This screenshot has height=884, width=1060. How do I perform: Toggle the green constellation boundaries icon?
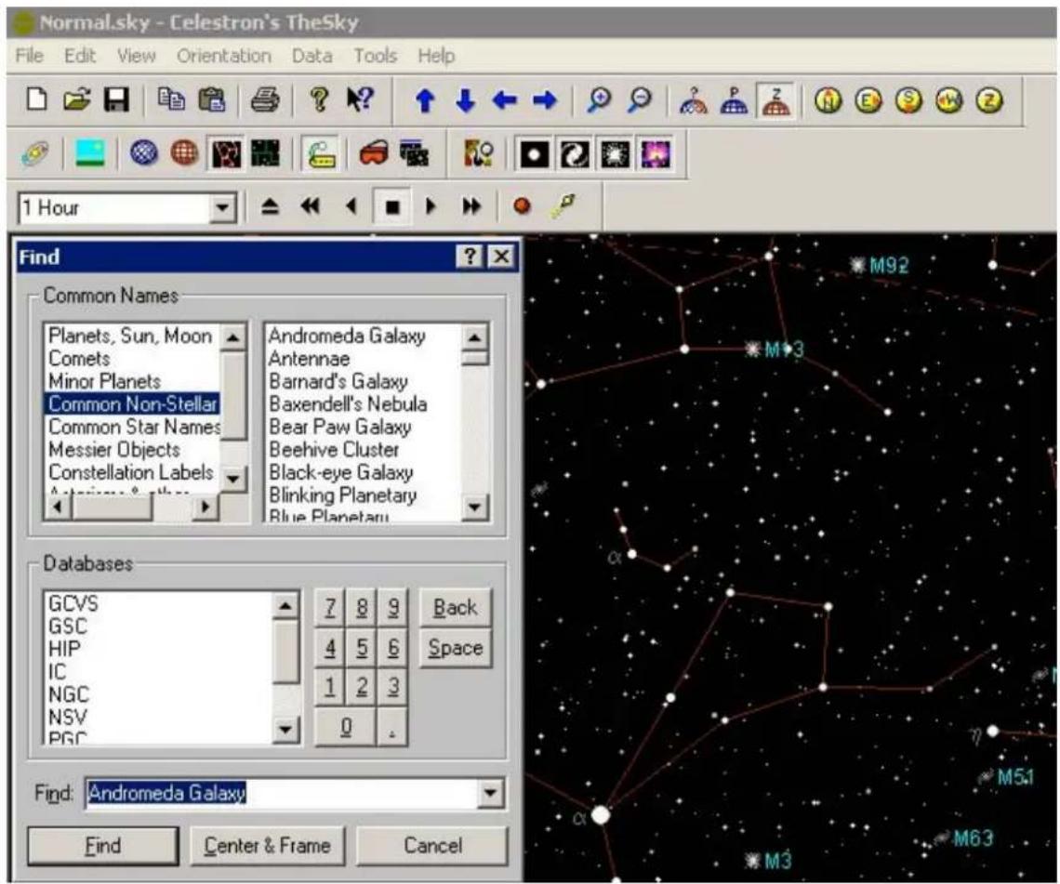click(x=266, y=153)
